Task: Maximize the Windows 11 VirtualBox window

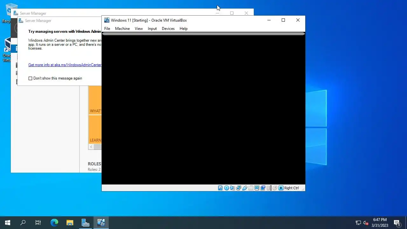Action: coord(283,20)
